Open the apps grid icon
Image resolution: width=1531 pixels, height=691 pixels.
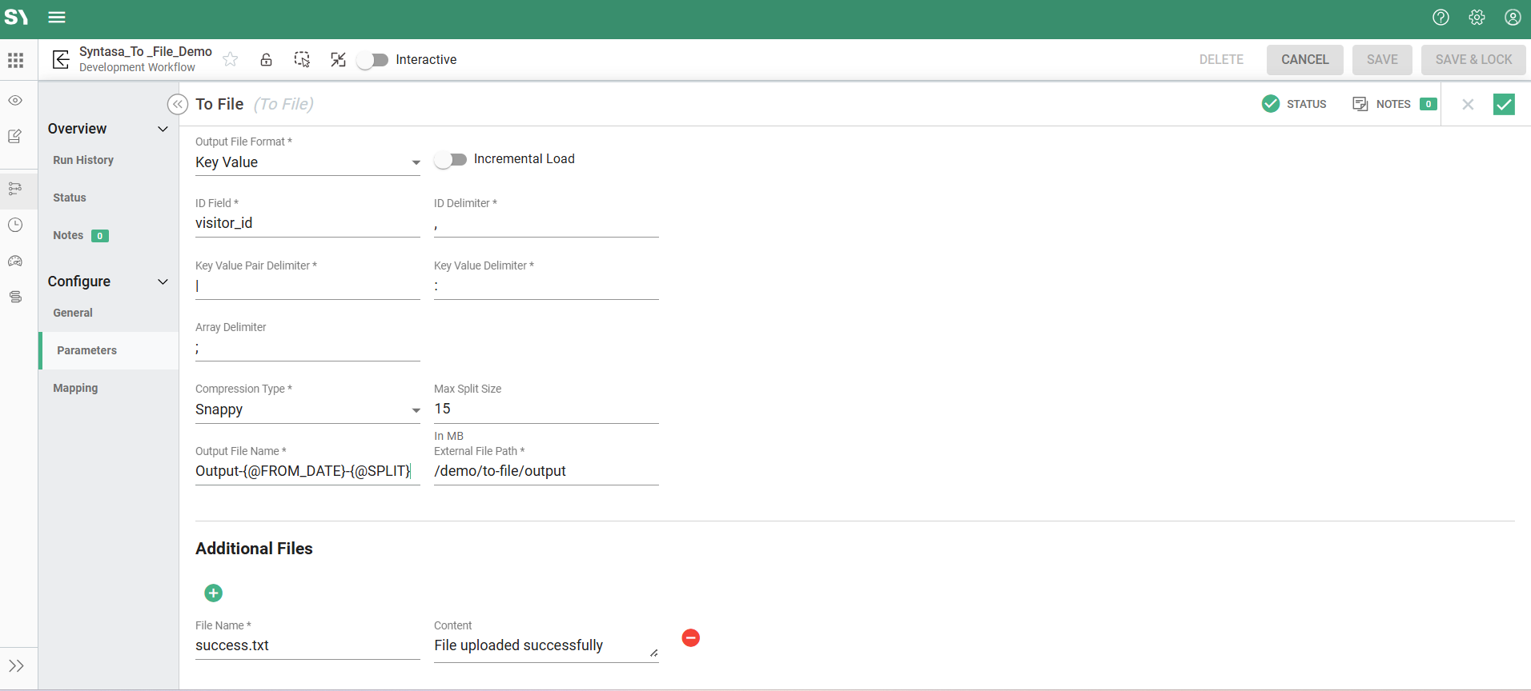coord(15,60)
